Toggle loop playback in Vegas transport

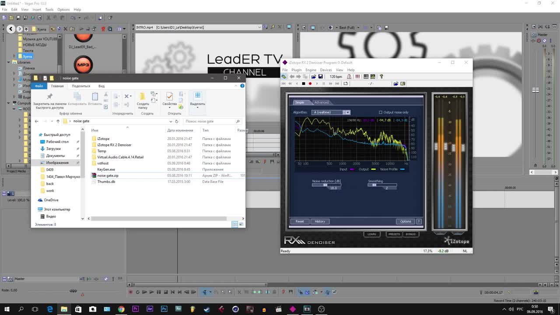137,292
